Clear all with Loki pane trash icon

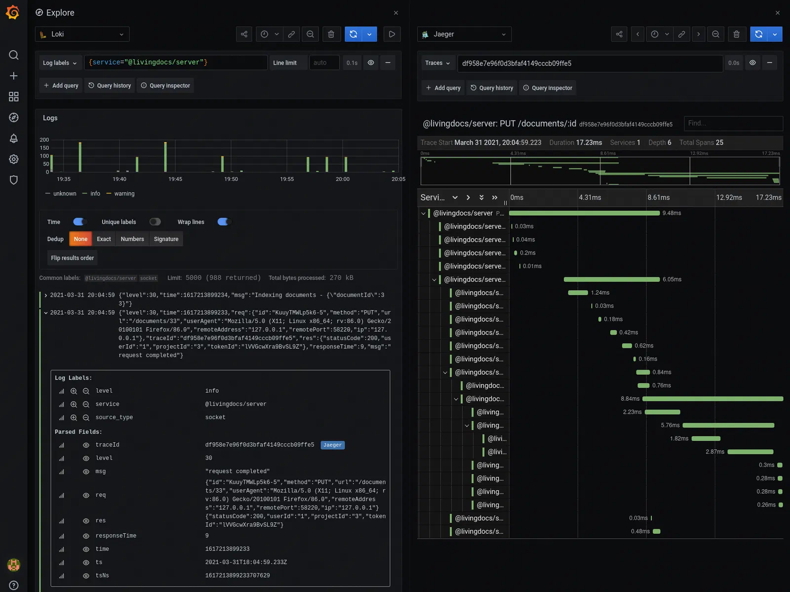coord(331,34)
